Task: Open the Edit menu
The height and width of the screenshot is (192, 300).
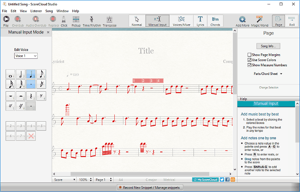Action: [13, 11]
